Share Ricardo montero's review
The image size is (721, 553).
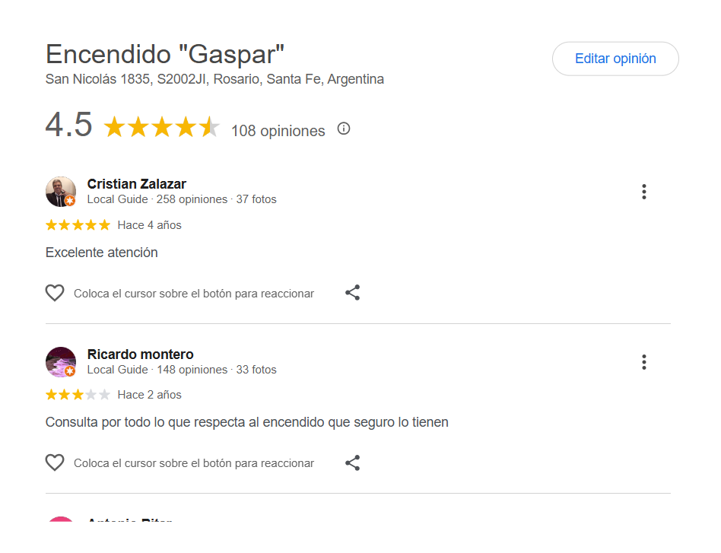click(x=352, y=462)
